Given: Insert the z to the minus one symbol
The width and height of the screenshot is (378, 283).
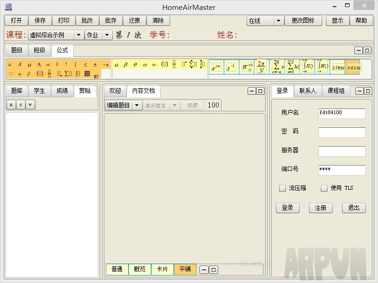Looking at the screenshot, I should [231, 67].
